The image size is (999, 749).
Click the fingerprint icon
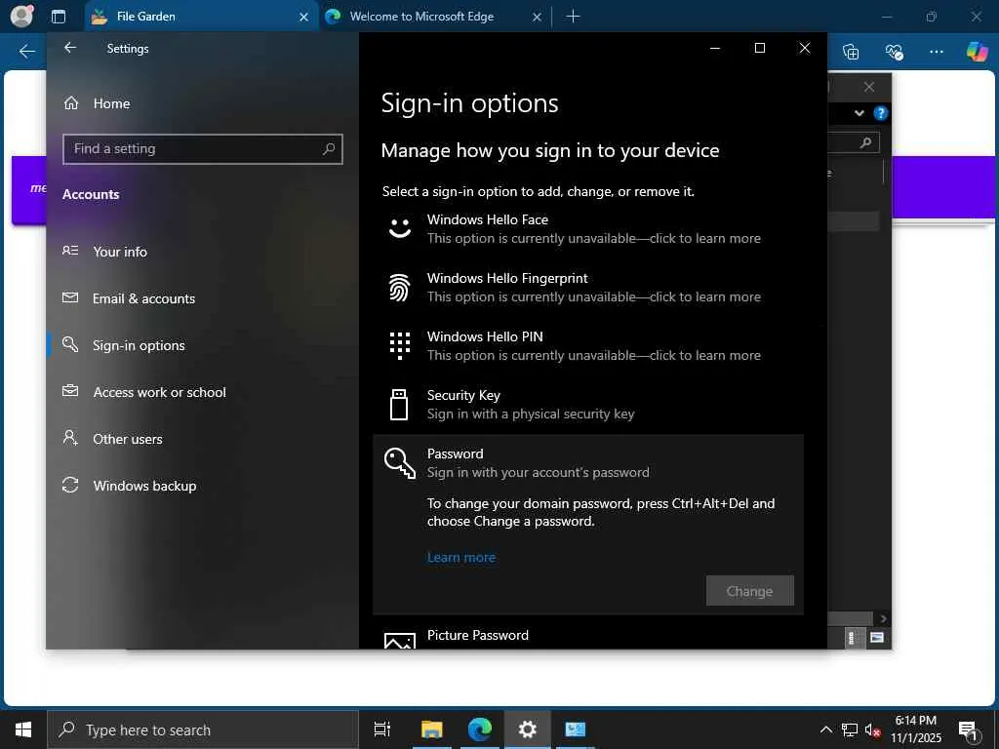pos(399,288)
